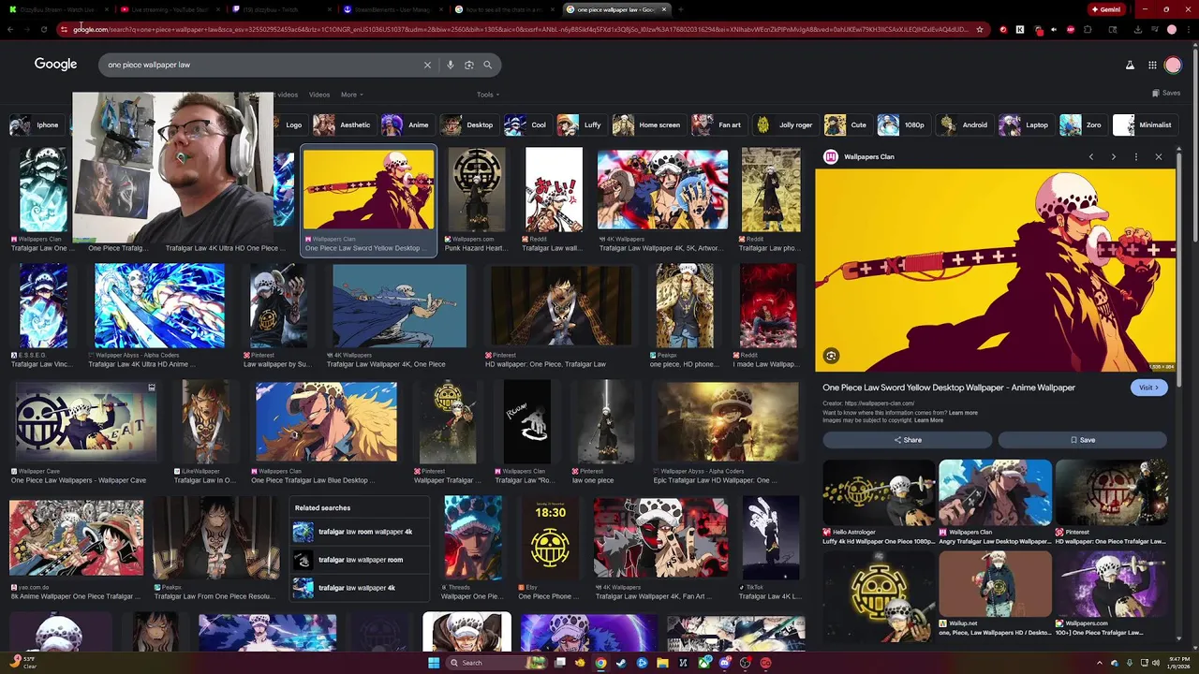Select related search trafalgar law wallpaper 4k
The height and width of the screenshot is (674, 1199).
(361, 588)
